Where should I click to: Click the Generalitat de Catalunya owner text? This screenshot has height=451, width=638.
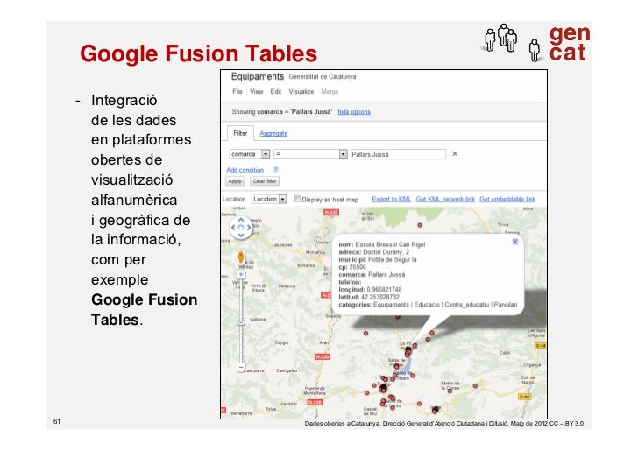(323, 76)
